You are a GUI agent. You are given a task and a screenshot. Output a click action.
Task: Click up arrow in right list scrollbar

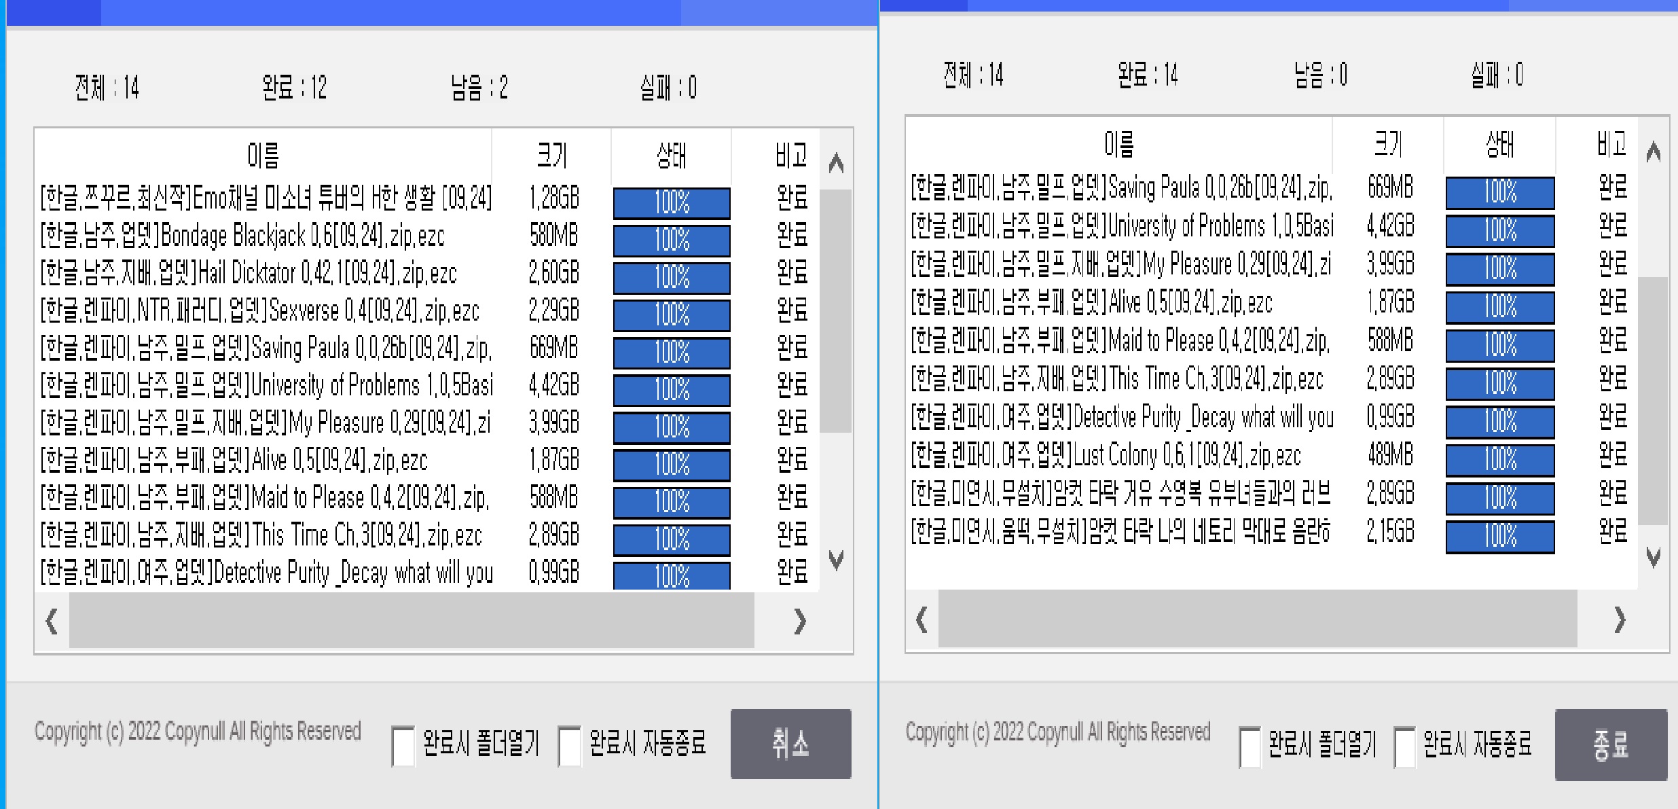point(1654,151)
